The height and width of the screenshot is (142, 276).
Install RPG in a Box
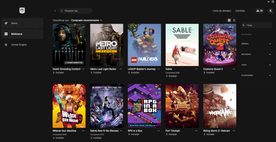134,134
